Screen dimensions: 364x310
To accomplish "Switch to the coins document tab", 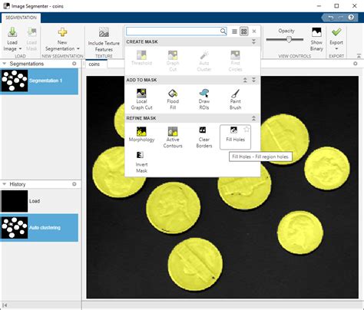I will [x=94, y=64].
